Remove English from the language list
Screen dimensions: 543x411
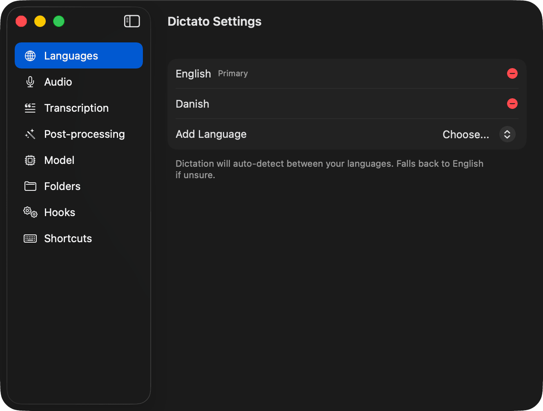[512, 73]
